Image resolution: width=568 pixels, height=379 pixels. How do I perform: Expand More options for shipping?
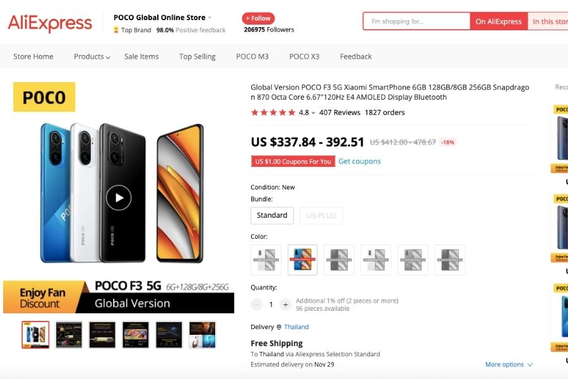[509, 364]
